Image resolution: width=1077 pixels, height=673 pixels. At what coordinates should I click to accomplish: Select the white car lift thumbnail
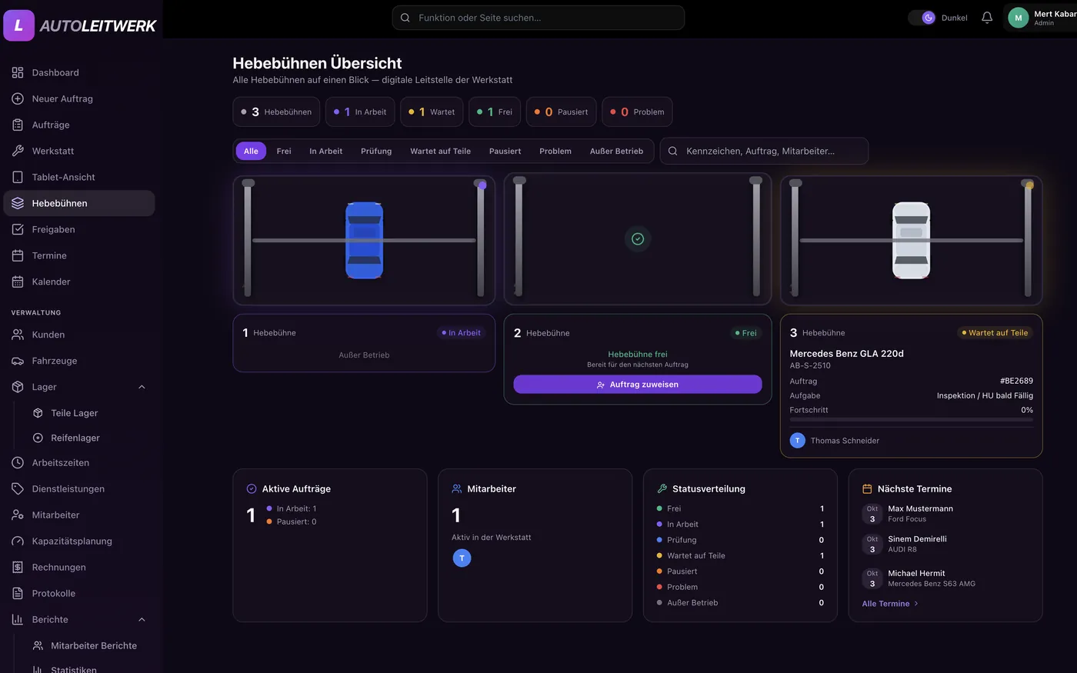coord(911,240)
